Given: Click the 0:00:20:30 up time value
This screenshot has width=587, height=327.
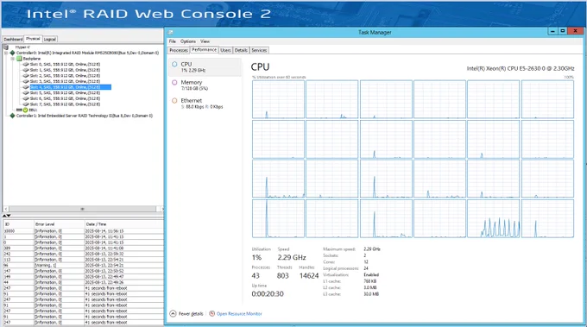Looking at the screenshot, I should [x=268, y=294].
